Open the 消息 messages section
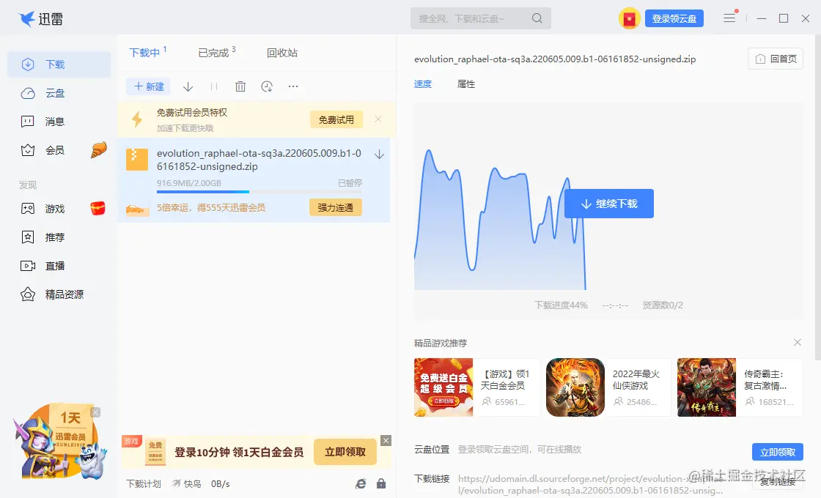 [x=59, y=122]
